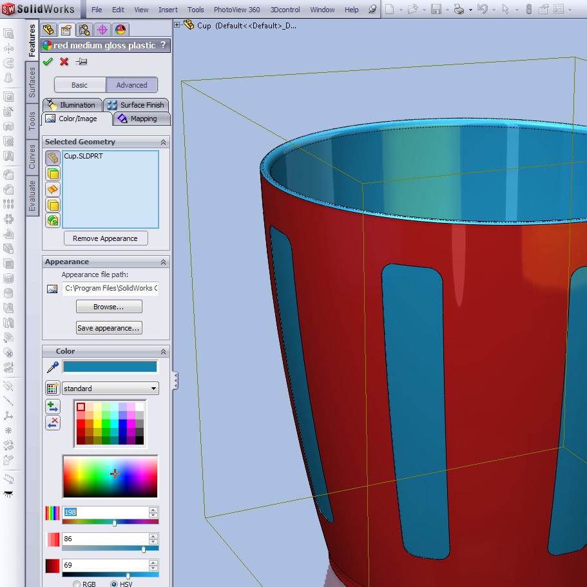Open Evaluate vertical tab
Image resolution: width=587 pixels, height=587 pixels.
32,196
